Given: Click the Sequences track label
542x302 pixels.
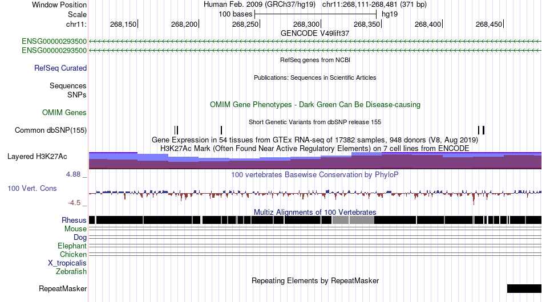Looking at the screenshot, I should coord(68,85).
